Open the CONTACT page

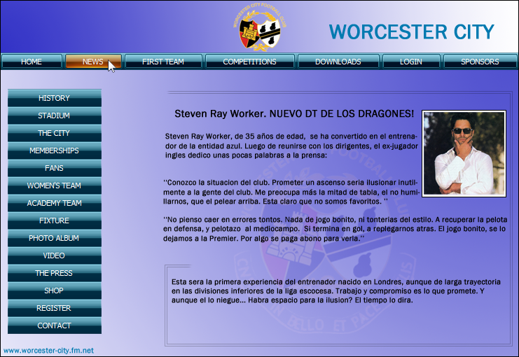pos(55,326)
